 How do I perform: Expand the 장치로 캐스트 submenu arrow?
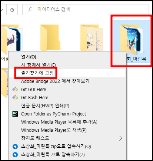[x=121, y=138]
